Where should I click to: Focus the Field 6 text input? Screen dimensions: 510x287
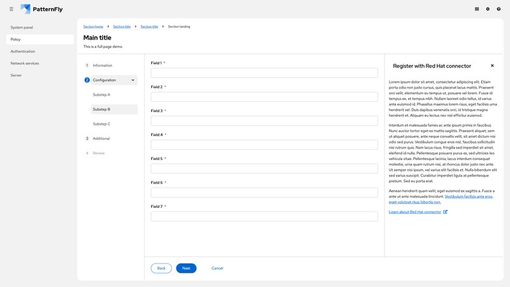coord(264,193)
